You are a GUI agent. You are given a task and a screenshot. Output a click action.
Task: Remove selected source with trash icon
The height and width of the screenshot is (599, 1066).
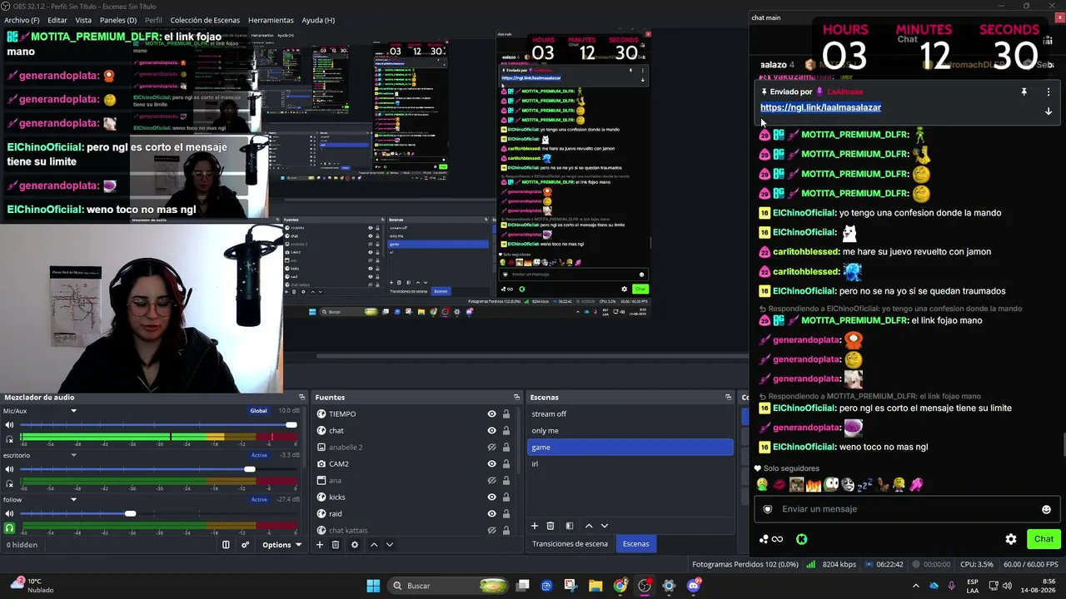click(336, 545)
